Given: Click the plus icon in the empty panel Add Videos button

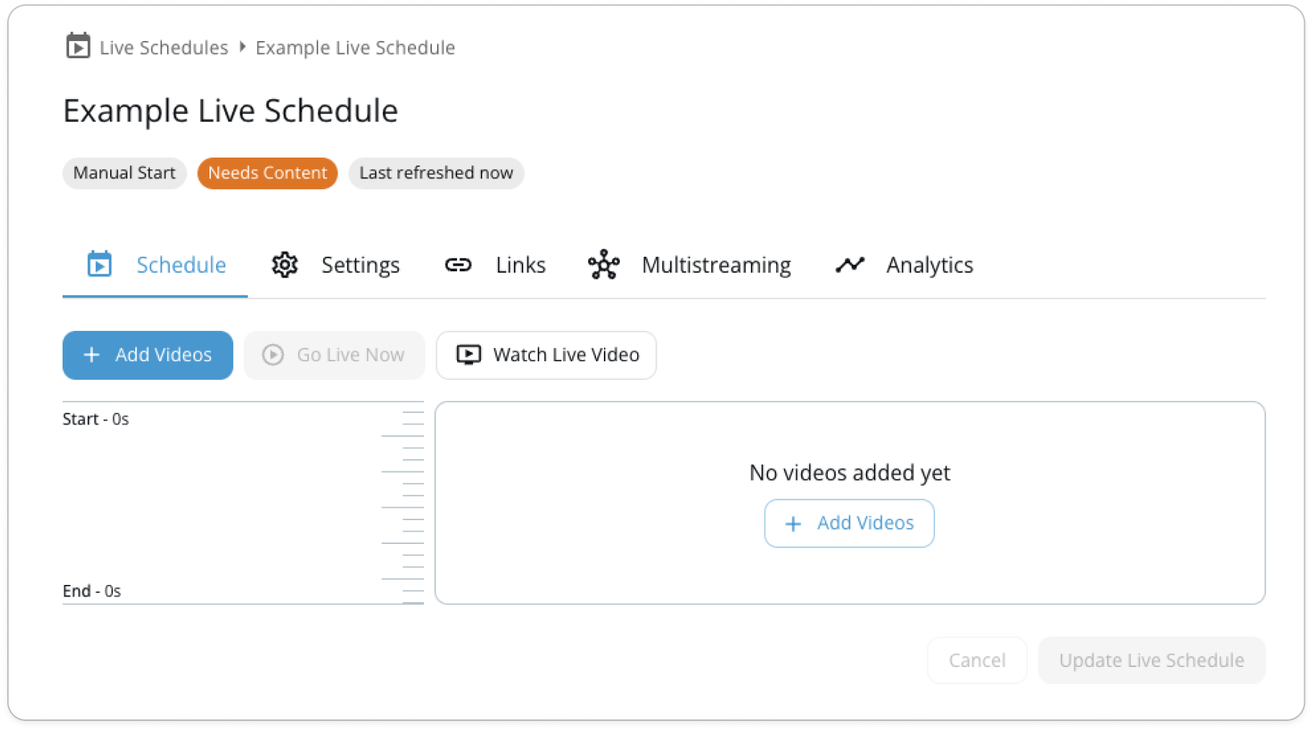Looking at the screenshot, I should point(793,524).
